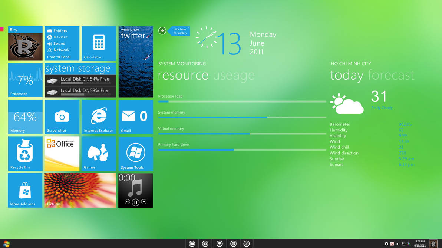Switch to the 'forecast' weather view
The height and width of the screenshot is (248, 442).
point(391,75)
